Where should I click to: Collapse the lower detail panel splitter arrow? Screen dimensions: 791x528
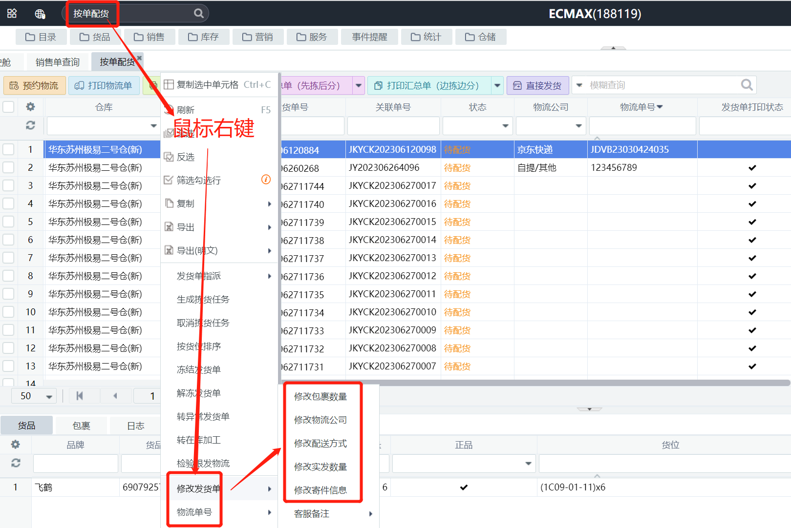point(589,409)
